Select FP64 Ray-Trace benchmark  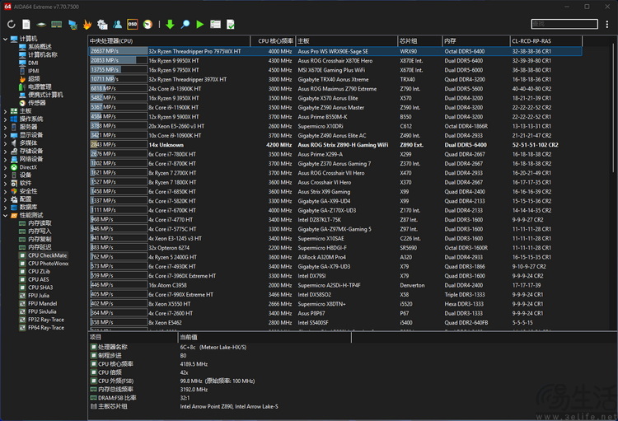tap(45, 328)
